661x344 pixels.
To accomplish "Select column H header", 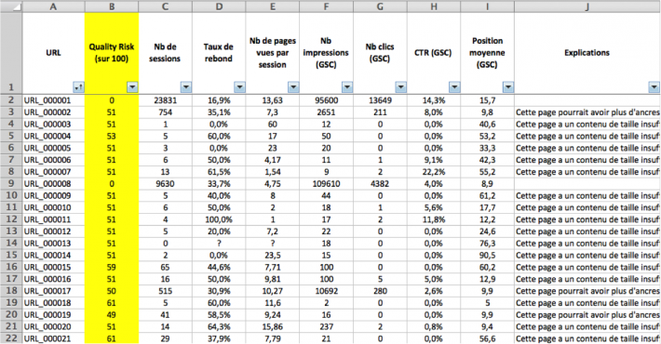I will point(434,7).
